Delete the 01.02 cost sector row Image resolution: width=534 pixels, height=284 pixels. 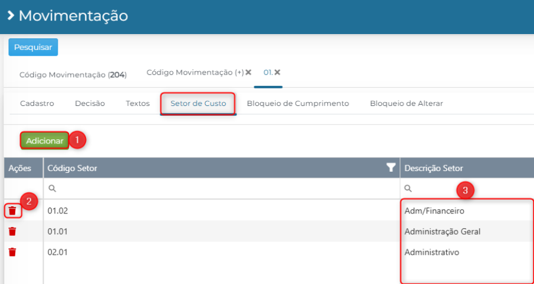coord(12,211)
